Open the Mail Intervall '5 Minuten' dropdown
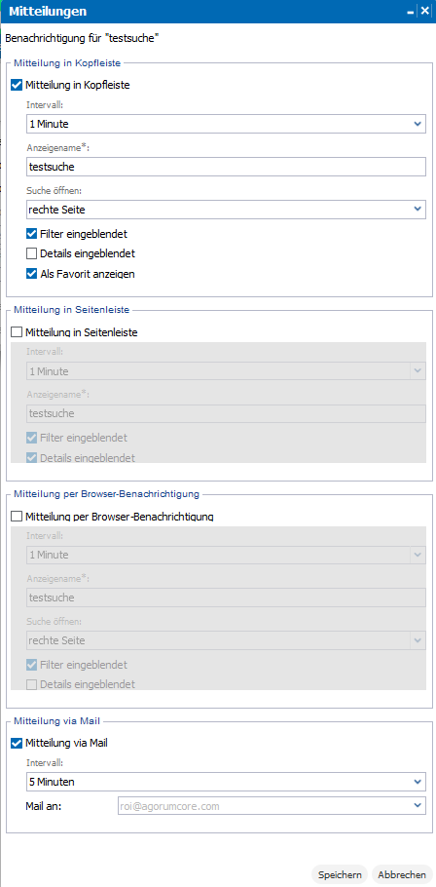This screenshot has width=436, height=887. (226, 782)
